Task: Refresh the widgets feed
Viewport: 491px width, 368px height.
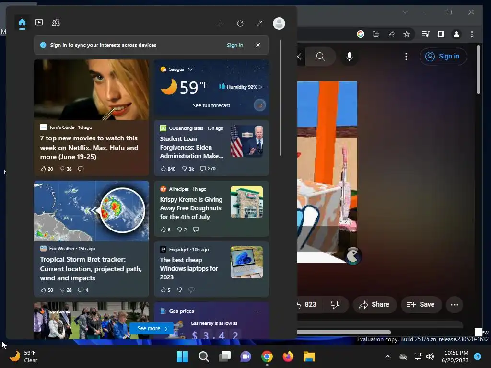Action: click(x=240, y=23)
